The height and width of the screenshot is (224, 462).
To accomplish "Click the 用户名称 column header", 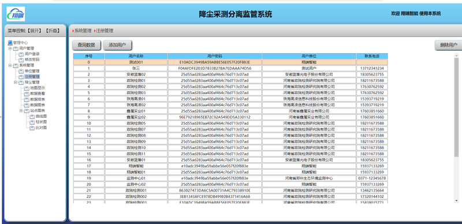I will click(136, 56).
